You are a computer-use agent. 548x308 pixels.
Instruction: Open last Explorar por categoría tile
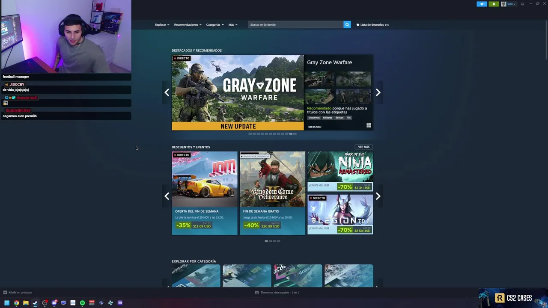pos(349,276)
